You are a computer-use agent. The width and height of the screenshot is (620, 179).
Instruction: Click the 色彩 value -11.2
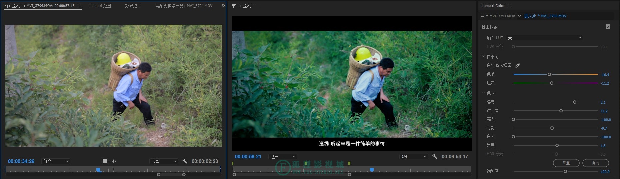(605, 83)
